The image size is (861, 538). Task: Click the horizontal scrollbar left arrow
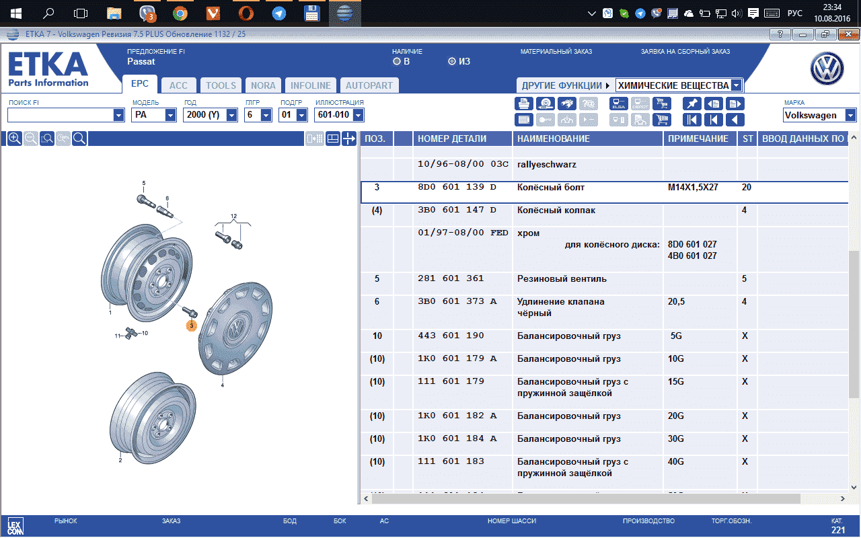click(x=366, y=499)
